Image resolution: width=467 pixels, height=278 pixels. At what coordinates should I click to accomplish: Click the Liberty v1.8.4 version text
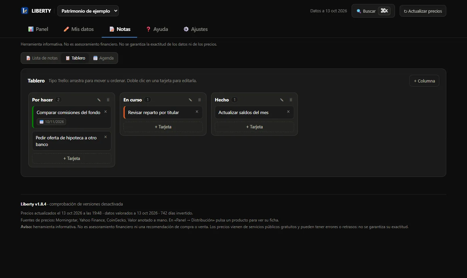(x=33, y=204)
